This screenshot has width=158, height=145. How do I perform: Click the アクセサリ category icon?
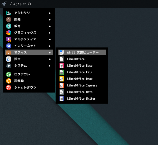coord(9,13)
